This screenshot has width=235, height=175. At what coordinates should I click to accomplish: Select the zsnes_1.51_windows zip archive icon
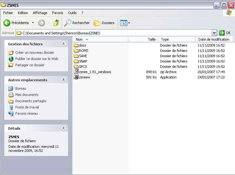[76, 72]
